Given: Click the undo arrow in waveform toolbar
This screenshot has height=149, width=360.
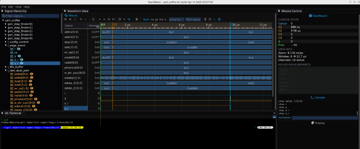Looking at the screenshot, I should pos(81,20).
